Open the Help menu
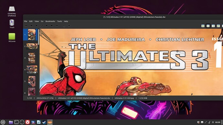Screen dimensions: 223x125 [66, 21]
